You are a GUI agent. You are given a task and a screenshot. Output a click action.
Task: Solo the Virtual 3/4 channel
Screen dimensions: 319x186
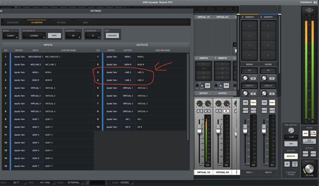(x=219, y=111)
